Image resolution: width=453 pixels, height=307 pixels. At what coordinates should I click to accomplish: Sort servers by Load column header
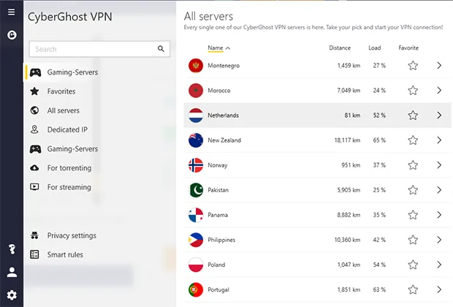(x=374, y=48)
